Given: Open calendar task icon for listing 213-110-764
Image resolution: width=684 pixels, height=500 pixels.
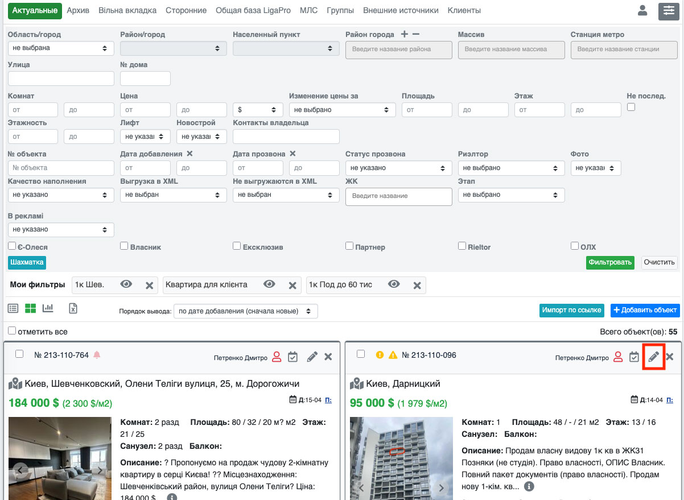Looking at the screenshot, I should click(x=292, y=357).
